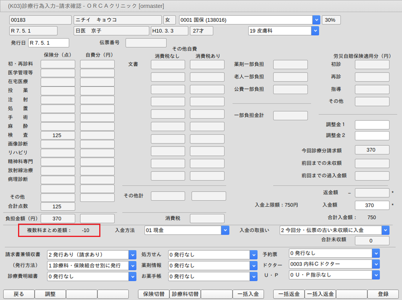Screen dimensions: 402x300
Task: Open the 請求書兼領収書 dropdown
Action: [132, 255]
